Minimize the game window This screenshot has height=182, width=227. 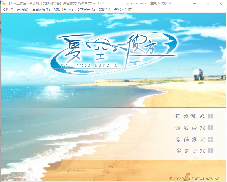(195, 3)
